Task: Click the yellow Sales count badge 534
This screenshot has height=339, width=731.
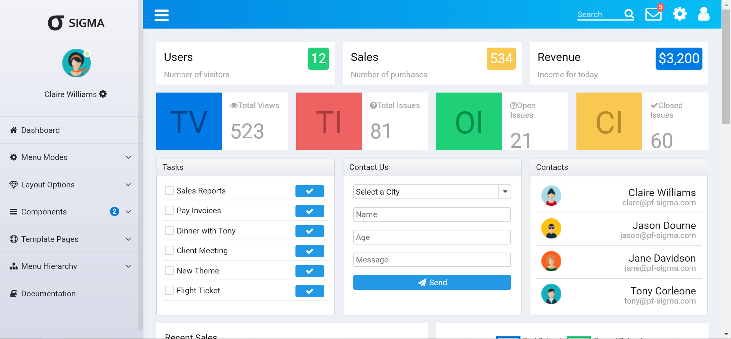Action: point(501,59)
